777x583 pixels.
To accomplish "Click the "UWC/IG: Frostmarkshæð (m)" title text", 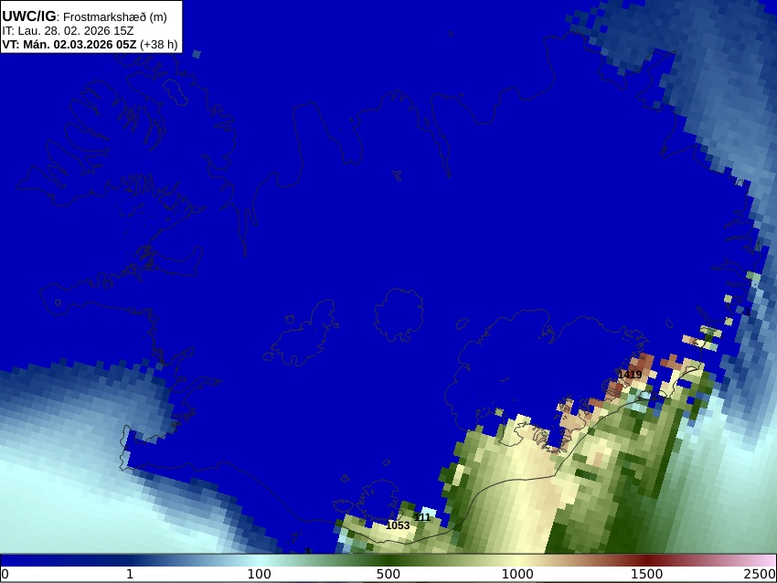I will (x=84, y=16).
